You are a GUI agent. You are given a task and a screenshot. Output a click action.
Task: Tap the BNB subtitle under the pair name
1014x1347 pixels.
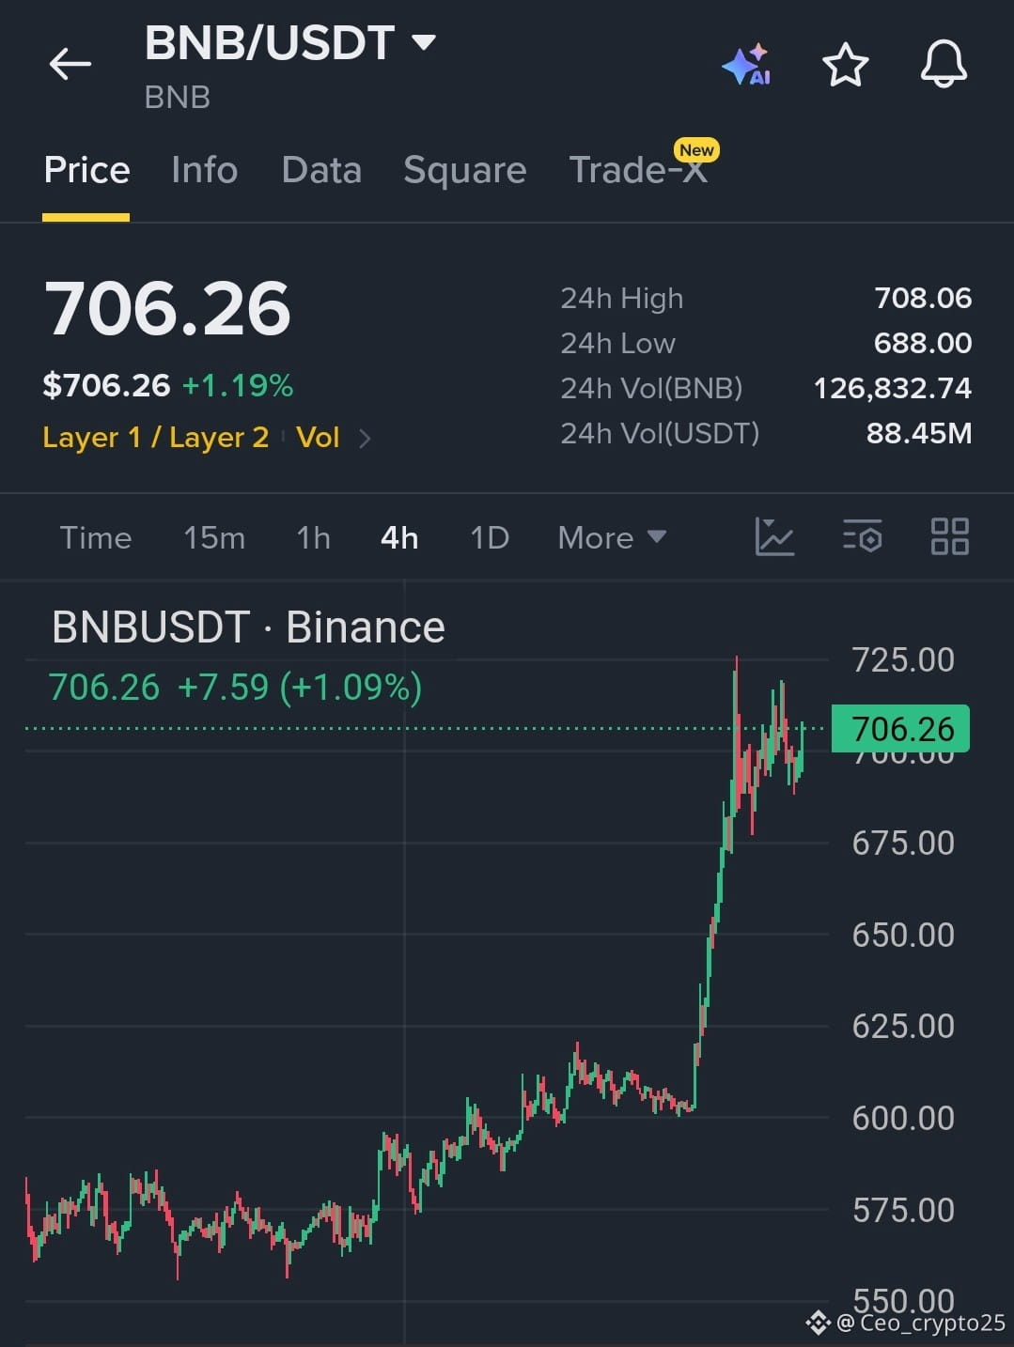[178, 98]
